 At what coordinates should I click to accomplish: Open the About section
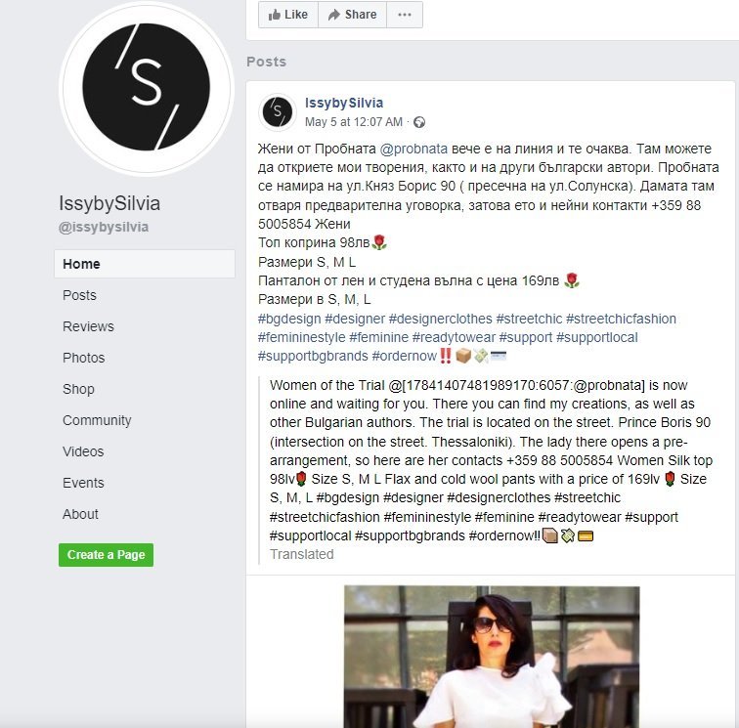80,514
